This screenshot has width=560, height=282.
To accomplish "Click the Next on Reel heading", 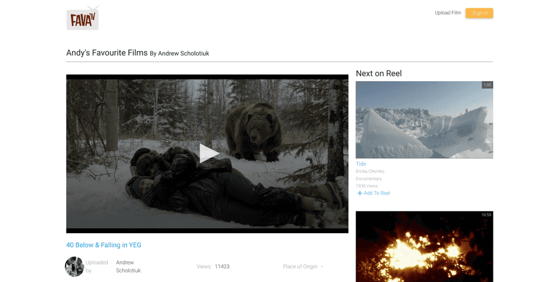I will pos(379,73).
